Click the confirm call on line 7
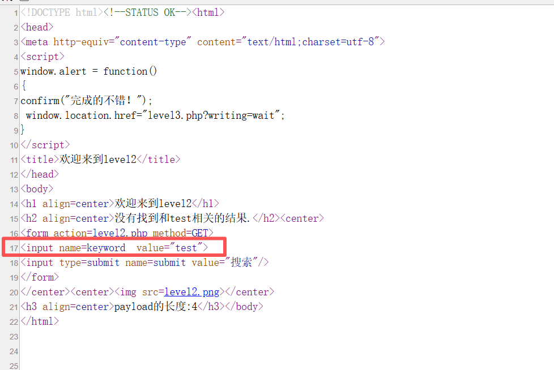Image resolution: width=554 pixels, height=370 pixels. point(86,101)
